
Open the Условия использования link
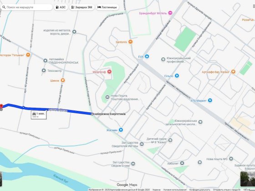175,190
